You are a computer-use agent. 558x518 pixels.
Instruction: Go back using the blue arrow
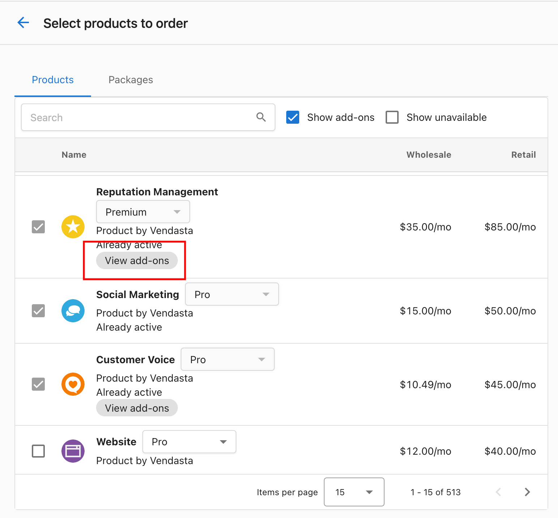tap(23, 23)
